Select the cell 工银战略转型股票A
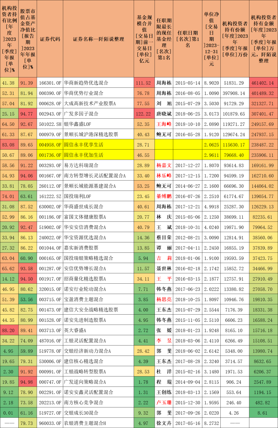 pyautogui.click(x=98, y=372)
